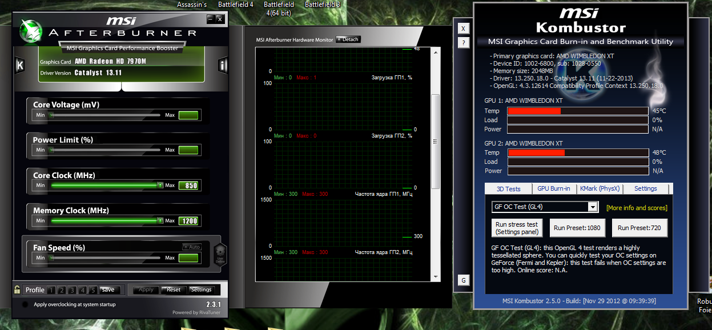
Task: Click the X button on Kombustor side strip
Action: coord(463,29)
